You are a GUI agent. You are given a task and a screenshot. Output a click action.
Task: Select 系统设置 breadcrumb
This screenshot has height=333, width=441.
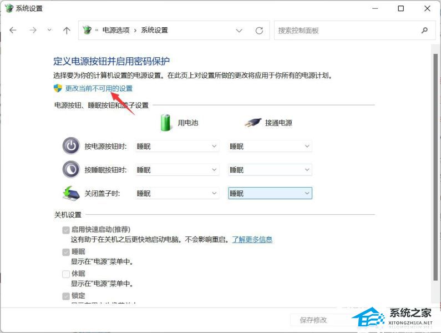pyautogui.click(x=154, y=30)
